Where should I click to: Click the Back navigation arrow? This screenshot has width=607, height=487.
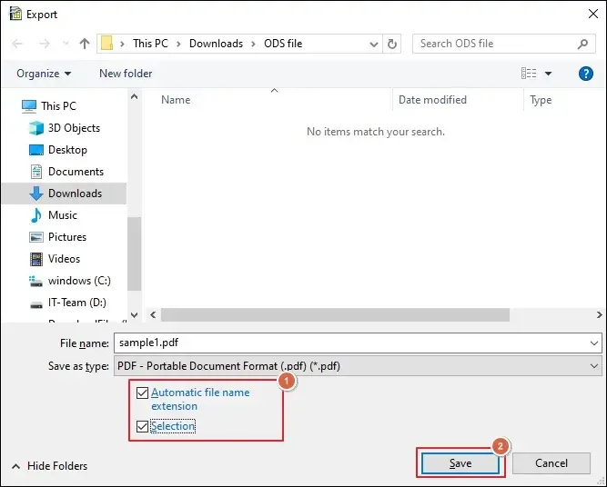[x=17, y=44]
